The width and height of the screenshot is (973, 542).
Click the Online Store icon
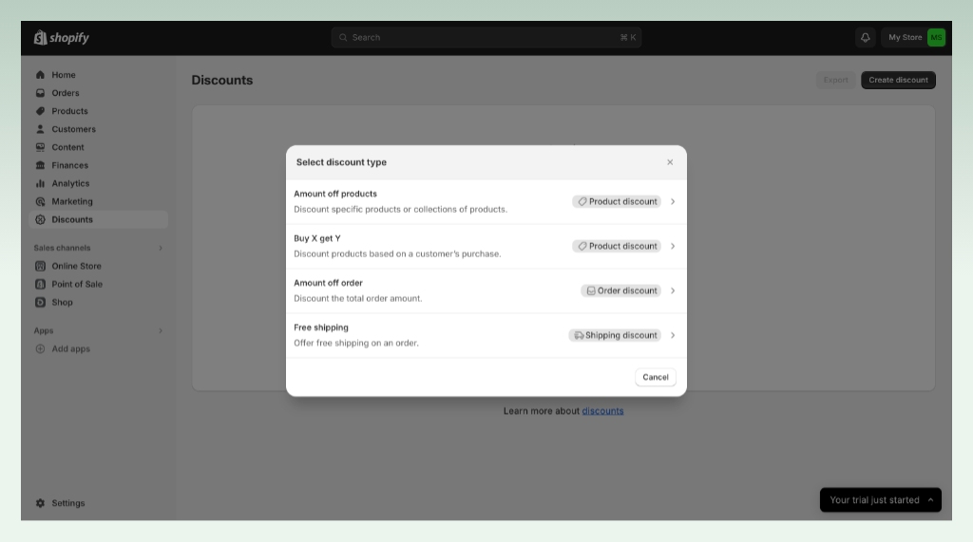[40, 266]
